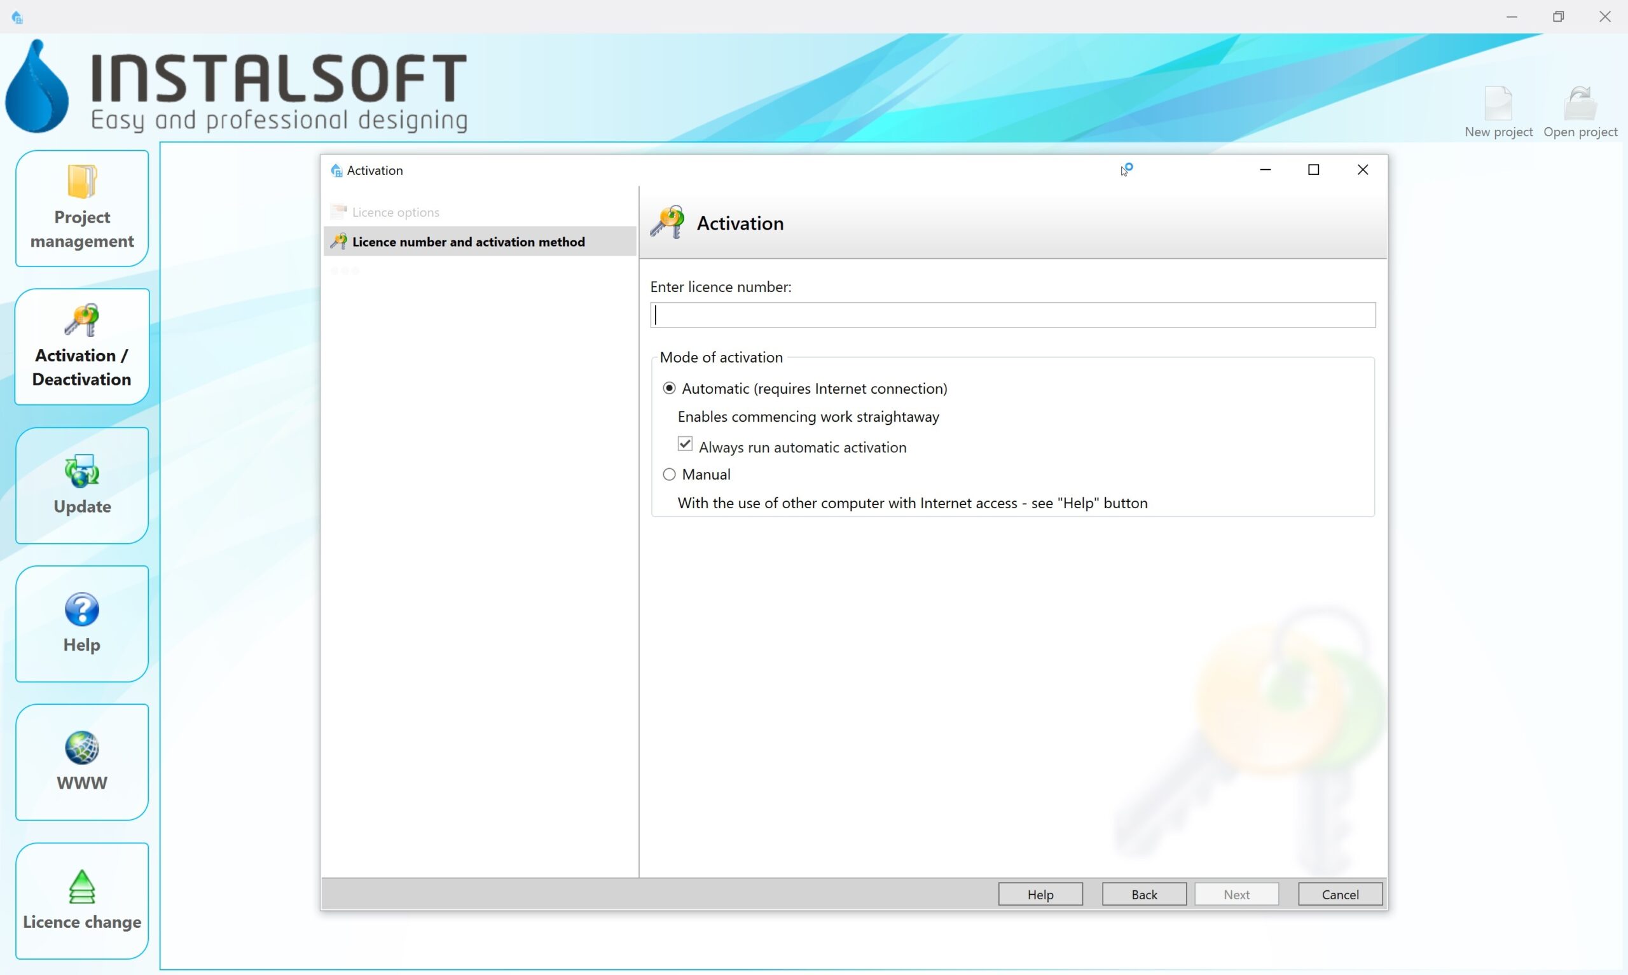Open the Update section
Screen dimensions: 1628x975
click(x=82, y=485)
